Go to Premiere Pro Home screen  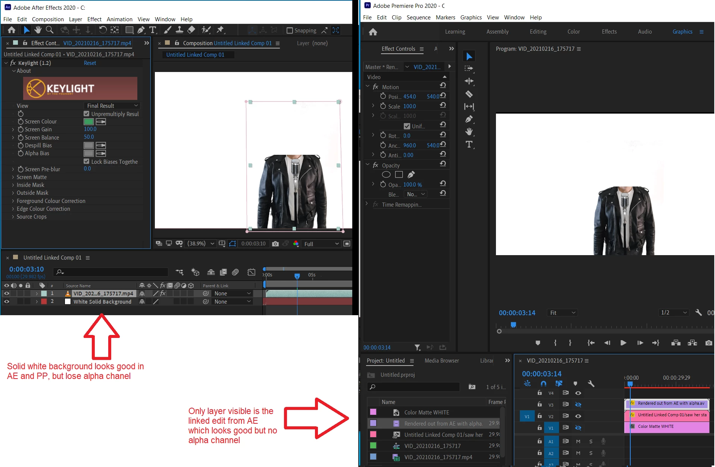[373, 32]
